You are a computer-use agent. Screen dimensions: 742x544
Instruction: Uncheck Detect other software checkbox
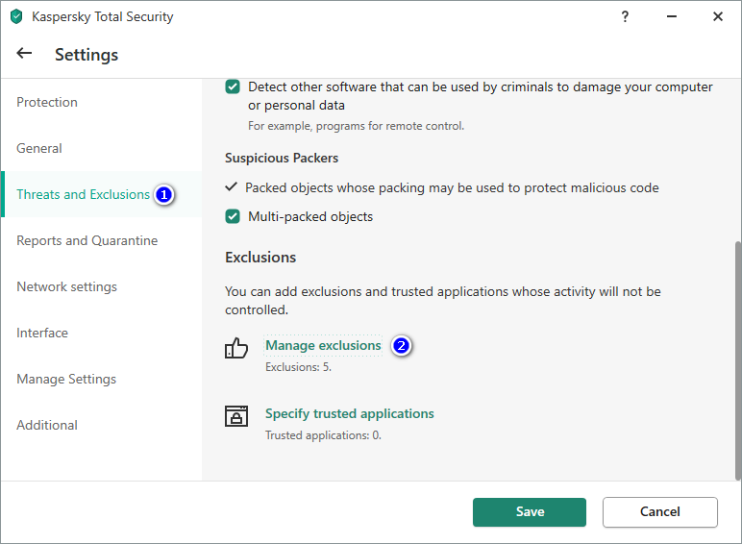click(x=233, y=87)
